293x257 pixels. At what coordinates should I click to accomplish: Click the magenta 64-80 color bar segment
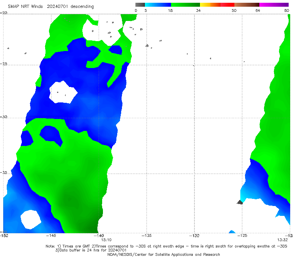[274, 5]
